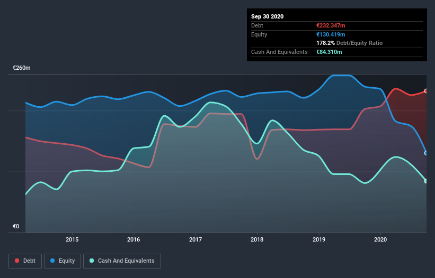Click the €232.347m debt value
The width and height of the screenshot is (435, 278).
click(x=331, y=25)
